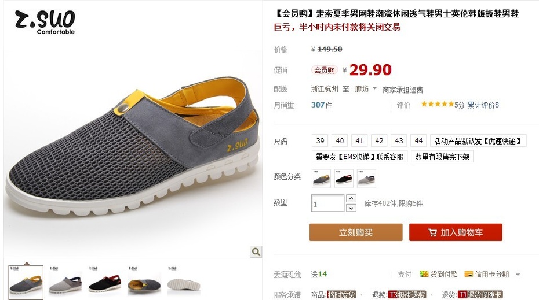The image size is (539, 300).
Task: Click 加入购物车 add to cart button
Action: point(456,232)
